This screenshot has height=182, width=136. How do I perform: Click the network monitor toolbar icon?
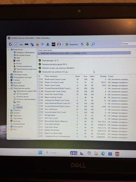32,44
